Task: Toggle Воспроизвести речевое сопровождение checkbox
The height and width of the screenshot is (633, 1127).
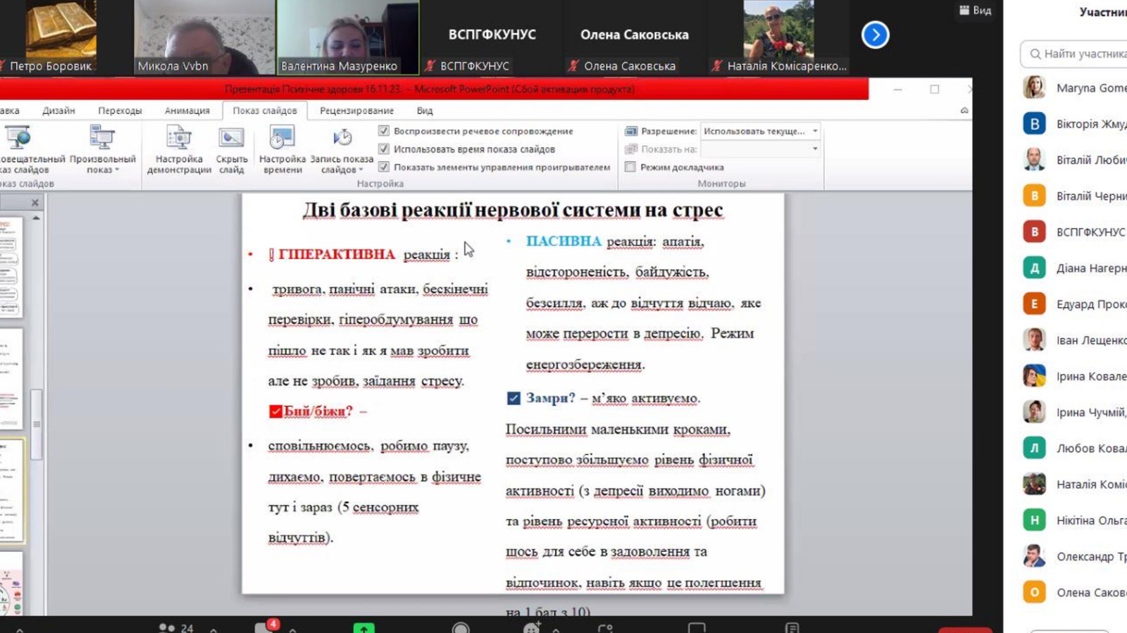Action: pyautogui.click(x=384, y=131)
